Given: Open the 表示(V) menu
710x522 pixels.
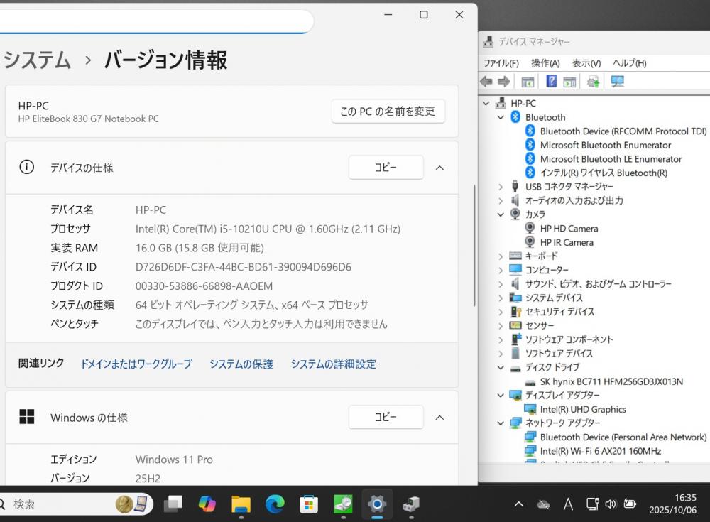Looking at the screenshot, I should (x=586, y=63).
